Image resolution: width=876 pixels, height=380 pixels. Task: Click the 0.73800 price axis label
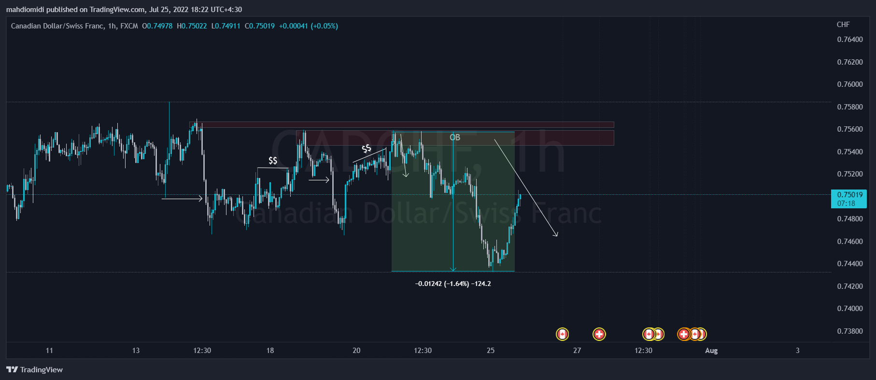pos(850,331)
